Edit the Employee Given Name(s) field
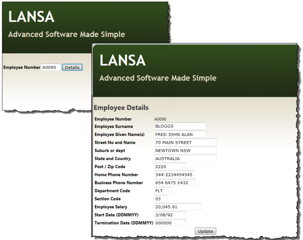The height and width of the screenshot is (240, 303). [180, 134]
